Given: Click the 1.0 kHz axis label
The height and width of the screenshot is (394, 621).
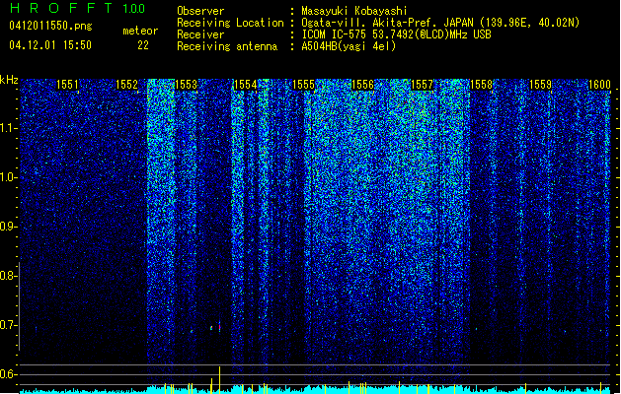Looking at the screenshot, I should [8, 177].
